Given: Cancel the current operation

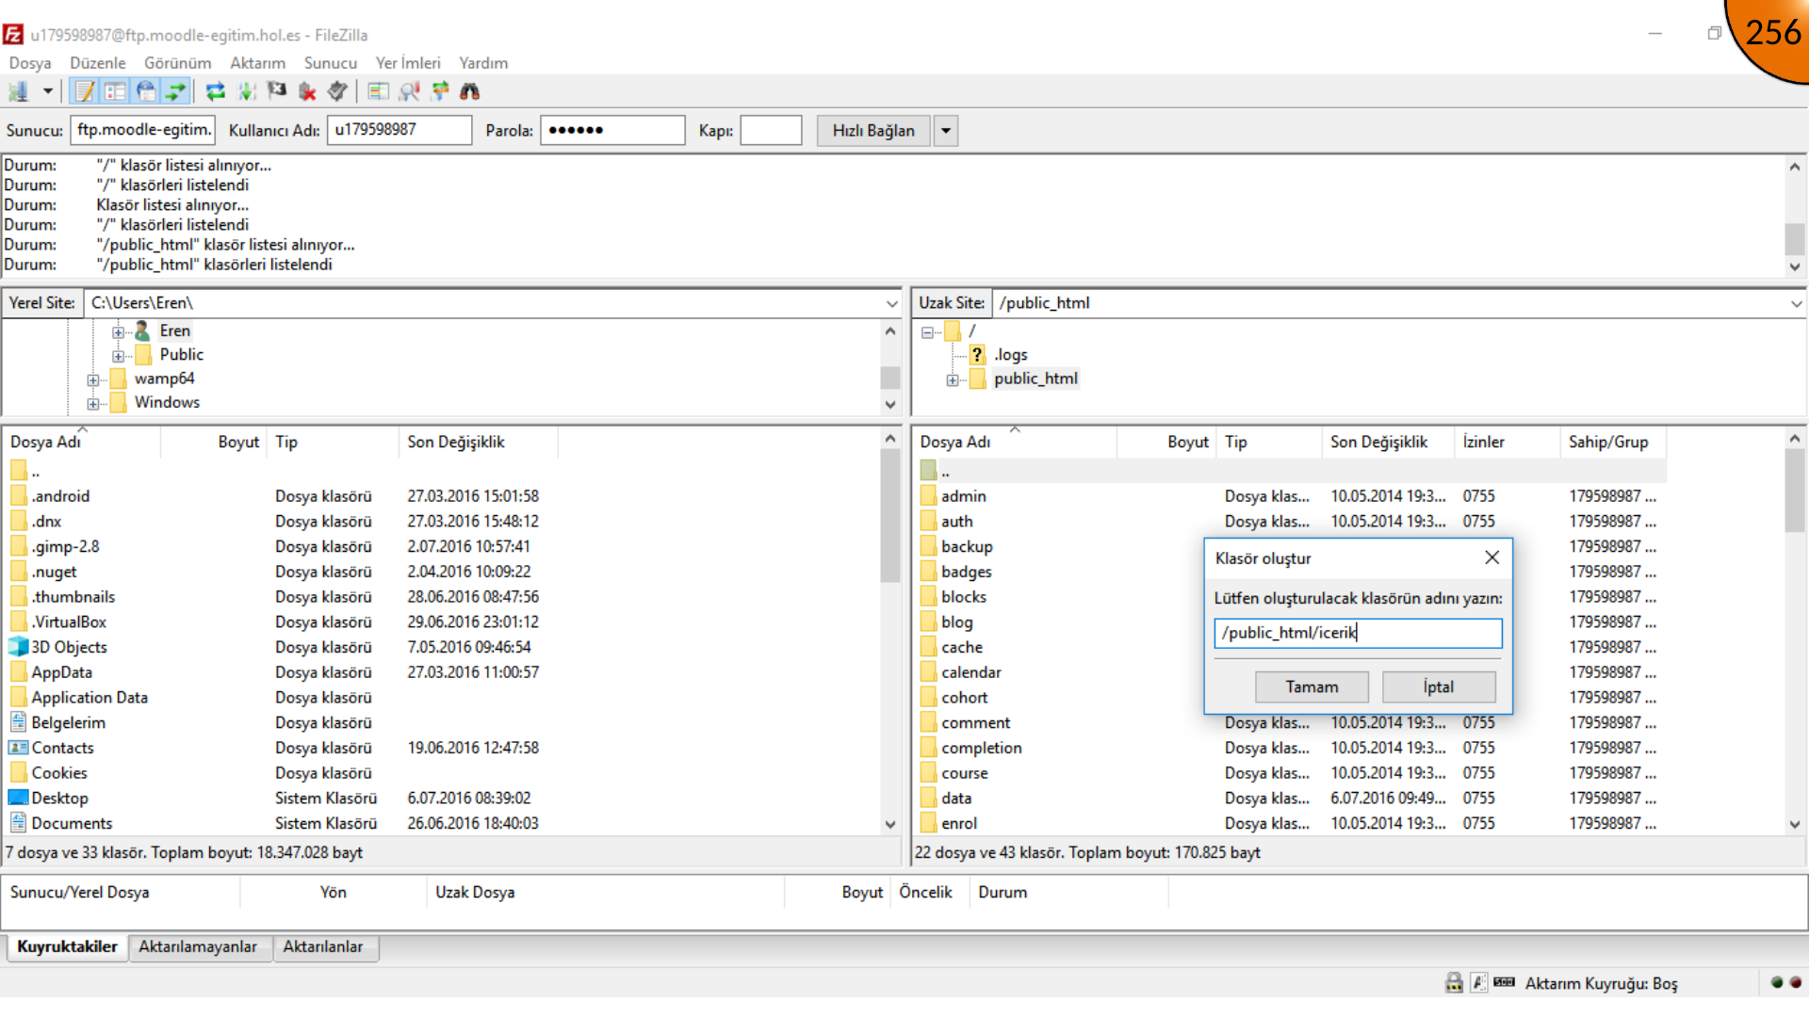Looking at the screenshot, I should pos(276,91).
